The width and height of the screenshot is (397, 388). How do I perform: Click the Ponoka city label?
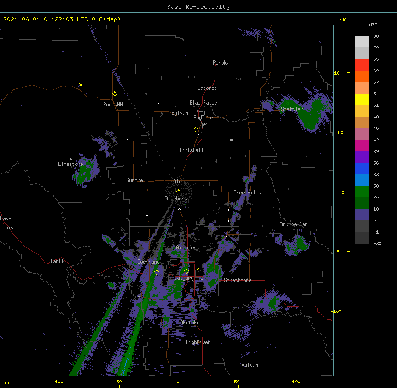(x=221, y=63)
